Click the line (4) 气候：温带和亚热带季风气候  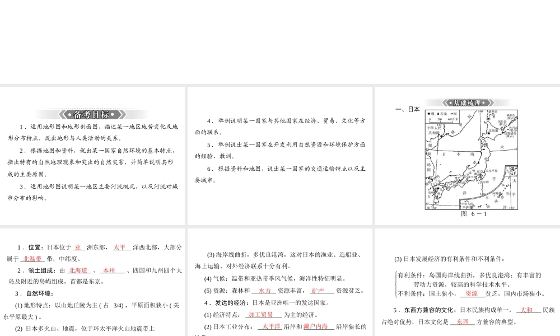tap(274, 278)
